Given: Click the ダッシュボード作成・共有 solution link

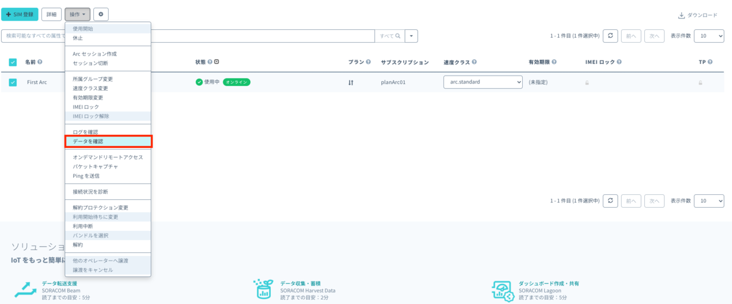Looking at the screenshot, I should [548, 283].
